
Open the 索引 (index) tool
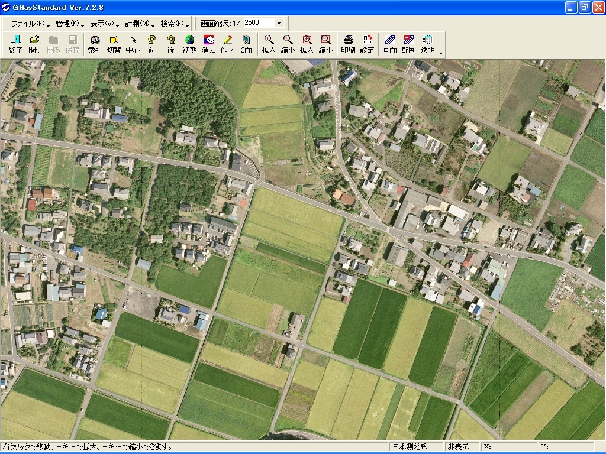click(95, 44)
